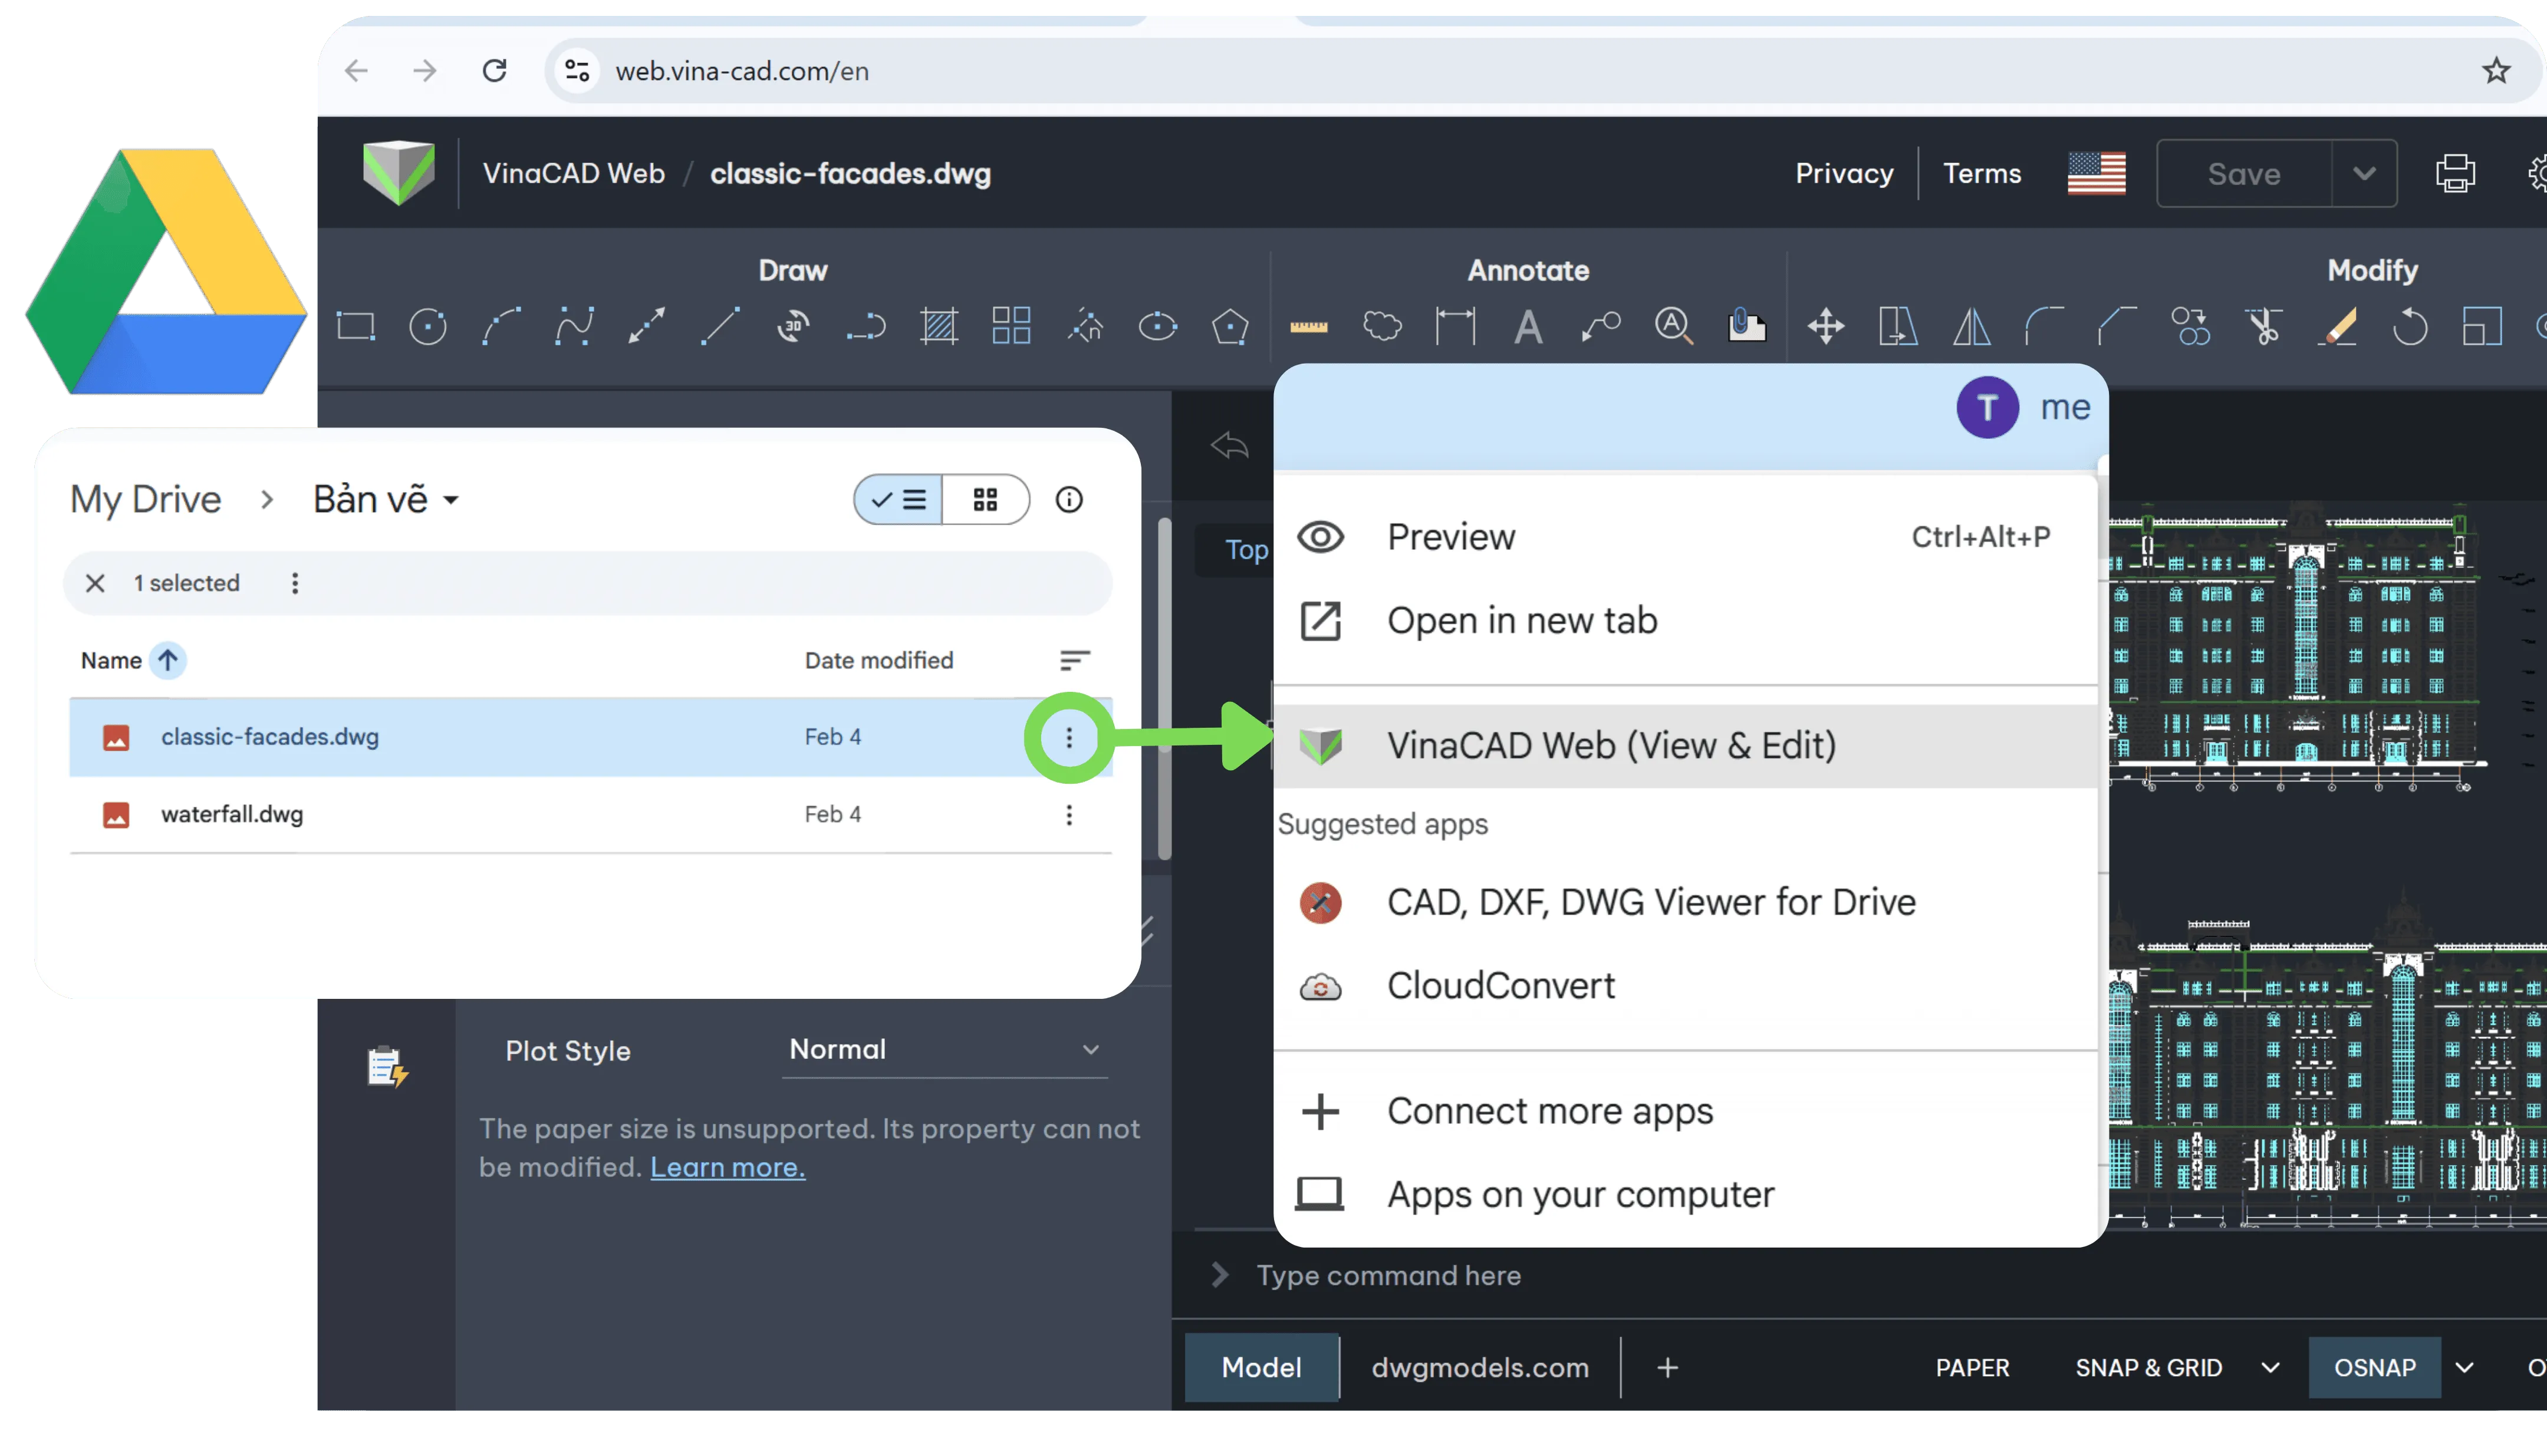The image size is (2547, 1432).
Task: Select the Scale modify tool
Action: 2483,326
